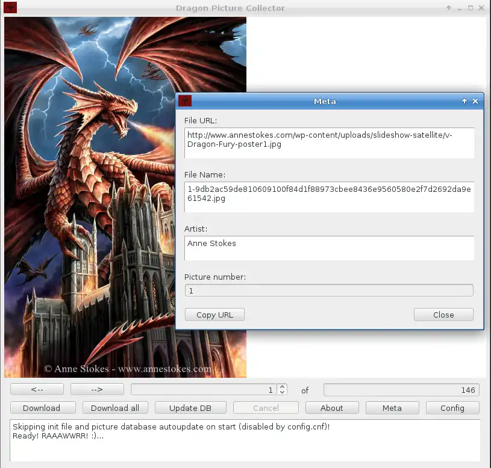The image size is (491, 468).
Task: Click the 'Artist:' label
Action: tap(196, 229)
